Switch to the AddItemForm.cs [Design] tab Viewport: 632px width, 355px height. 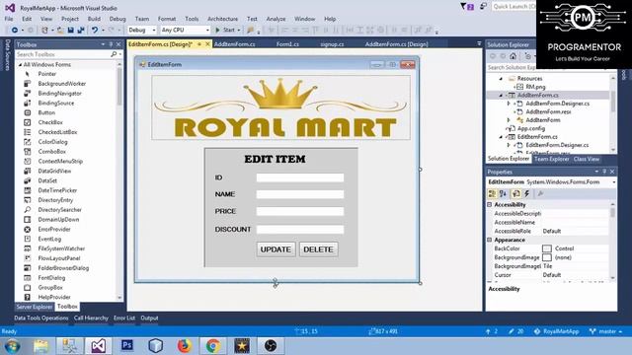[x=397, y=44]
